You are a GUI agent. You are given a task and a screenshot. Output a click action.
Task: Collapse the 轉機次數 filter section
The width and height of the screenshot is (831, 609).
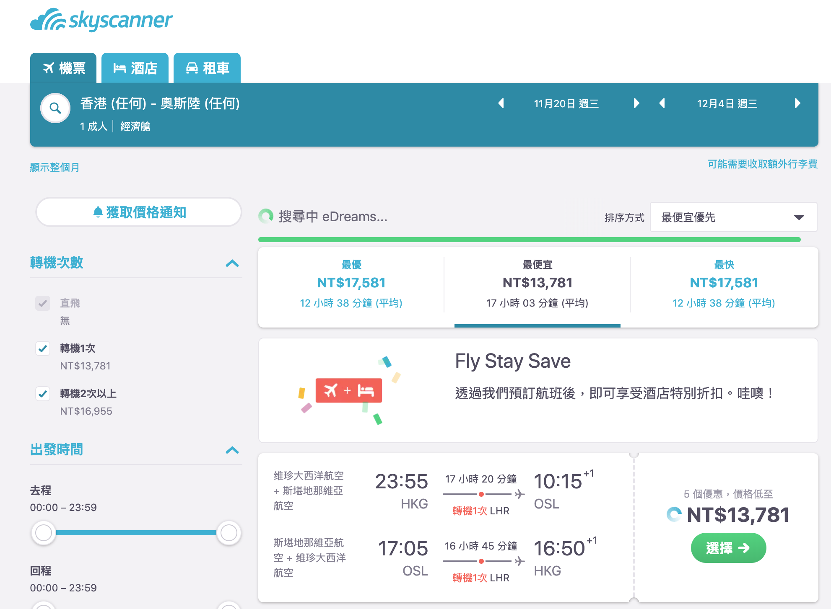click(x=233, y=263)
